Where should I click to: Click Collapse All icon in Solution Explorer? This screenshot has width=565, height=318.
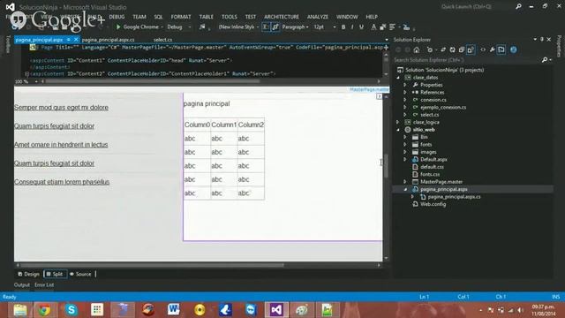click(x=462, y=49)
